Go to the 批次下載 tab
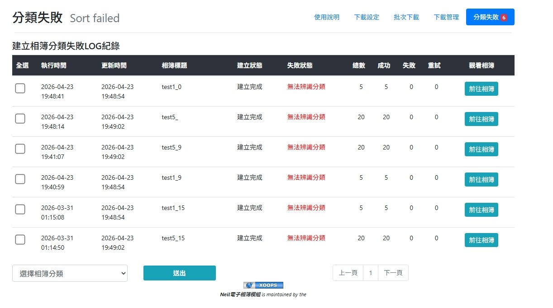Viewport: 553px width, 308px height. pyautogui.click(x=406, y=17)
